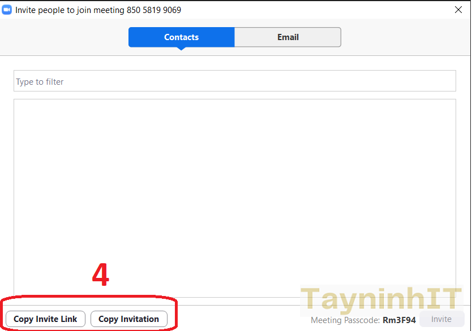Click blank header area left of Contacts tab

click(x=65, y=37)
